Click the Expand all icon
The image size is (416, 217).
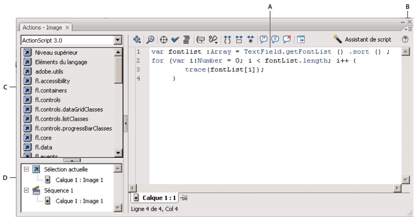(x=251, y=39)
